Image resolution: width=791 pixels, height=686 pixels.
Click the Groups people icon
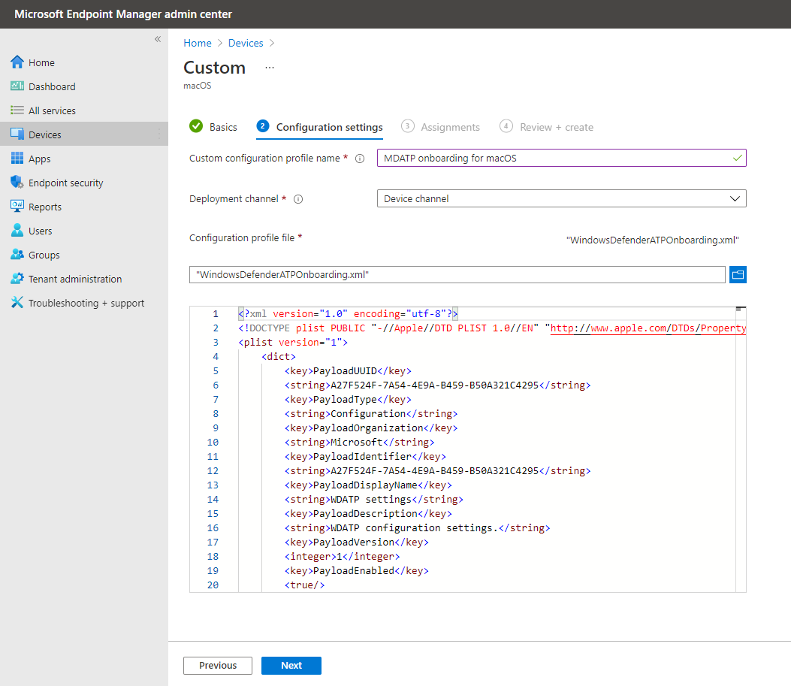point(17,254)
